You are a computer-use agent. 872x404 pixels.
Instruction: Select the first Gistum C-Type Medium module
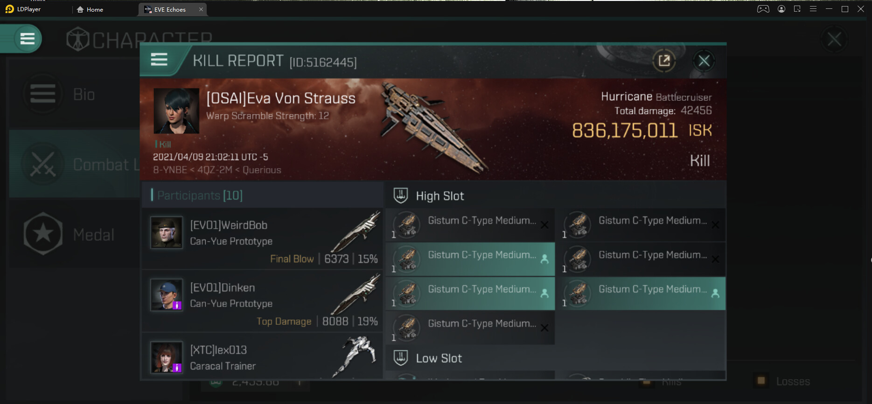470,225
